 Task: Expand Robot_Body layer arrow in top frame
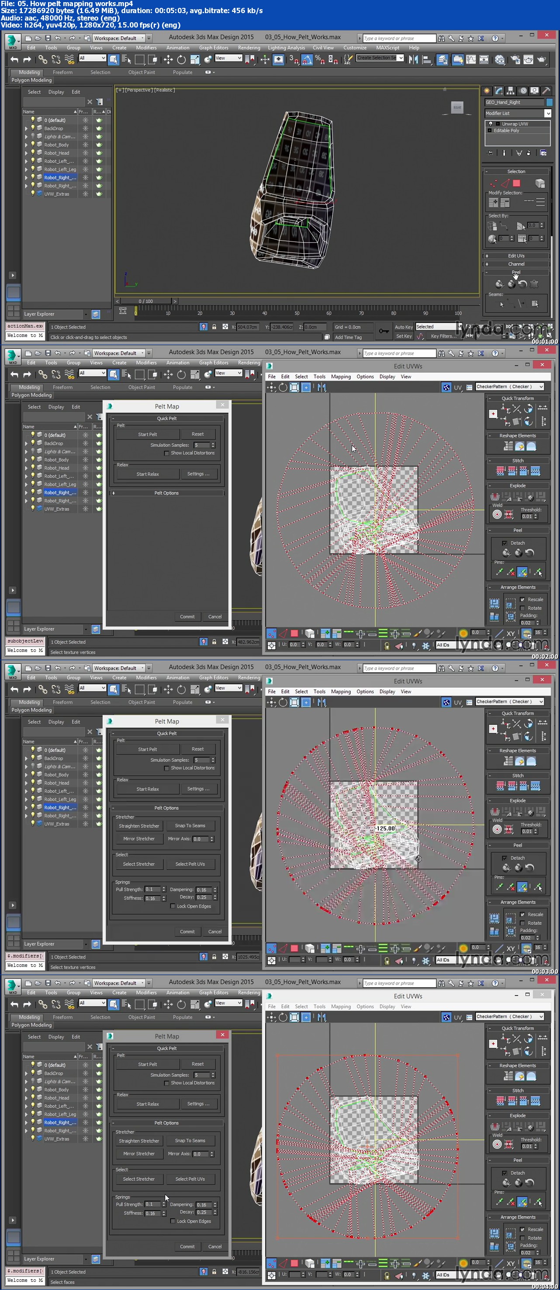pos(27,145)
